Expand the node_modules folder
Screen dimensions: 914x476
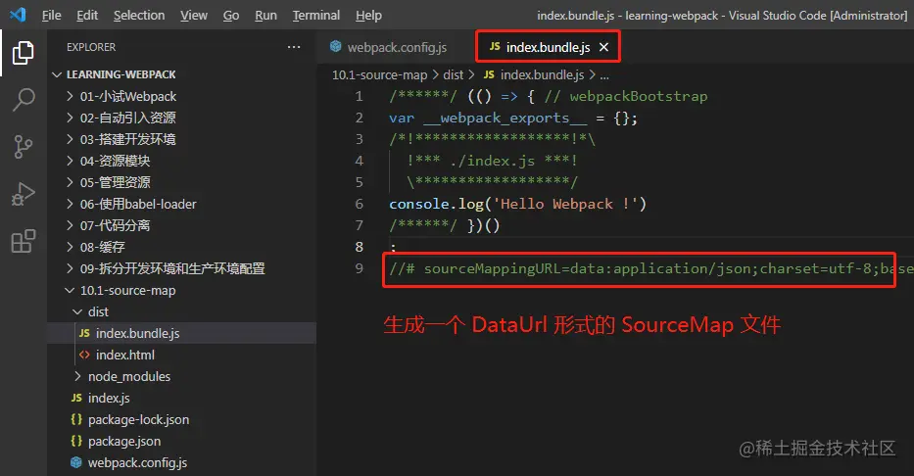(x=77, y=376)
